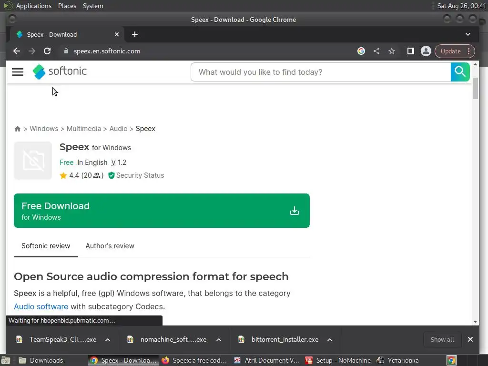Go back to the previous page
The image size is (488, 366).
click(x=17, y=51)
